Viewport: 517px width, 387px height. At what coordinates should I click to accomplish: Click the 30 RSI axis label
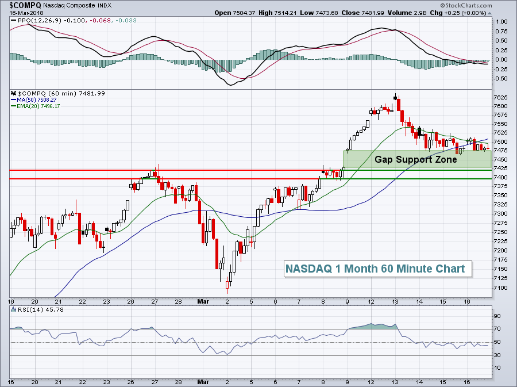click(x=497, y=355)
